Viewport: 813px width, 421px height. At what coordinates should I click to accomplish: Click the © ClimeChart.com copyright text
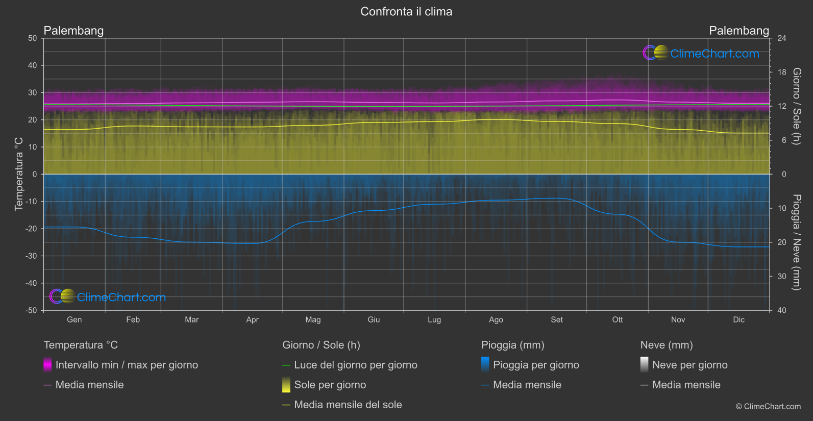coord(768,406)
